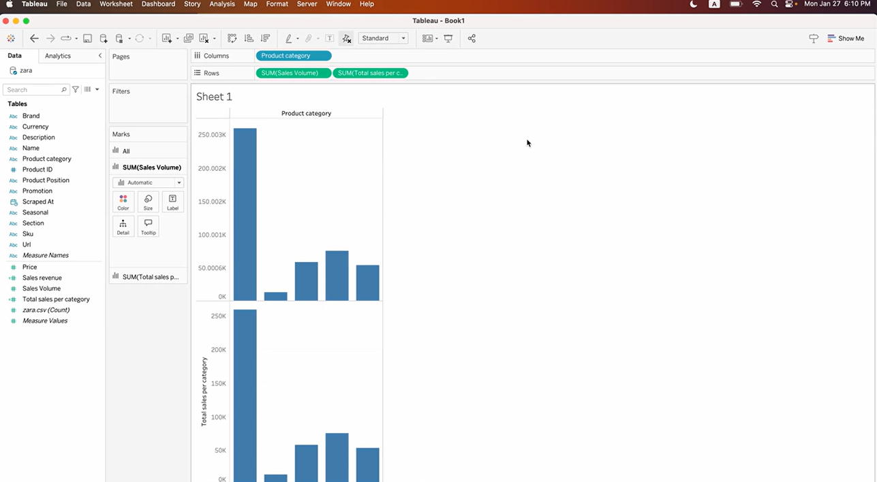Open dropdown arrow beside Highlight icon

[x=297, y=39]
